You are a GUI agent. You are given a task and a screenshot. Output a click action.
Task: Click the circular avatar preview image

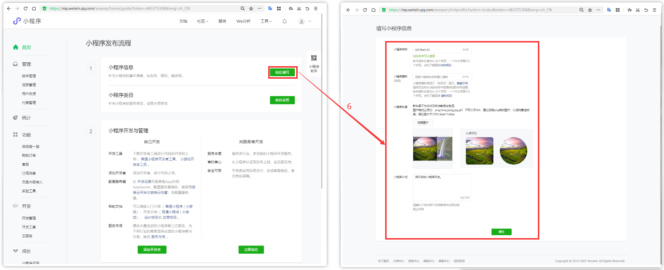(x=513, y=151)
